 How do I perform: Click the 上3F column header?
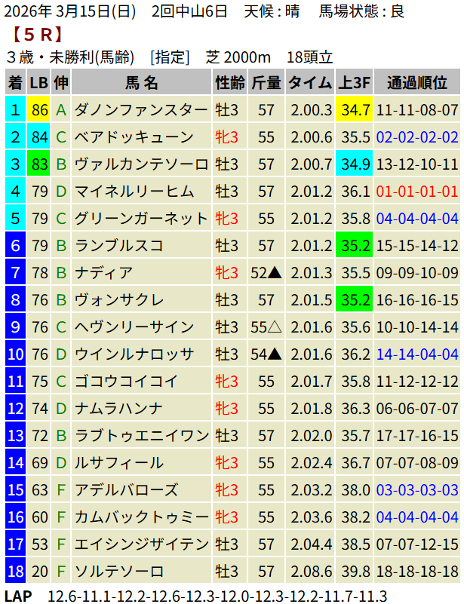[355, 83]
